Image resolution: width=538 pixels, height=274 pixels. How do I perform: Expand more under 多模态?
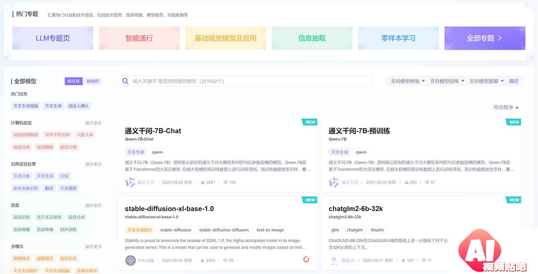93,247
